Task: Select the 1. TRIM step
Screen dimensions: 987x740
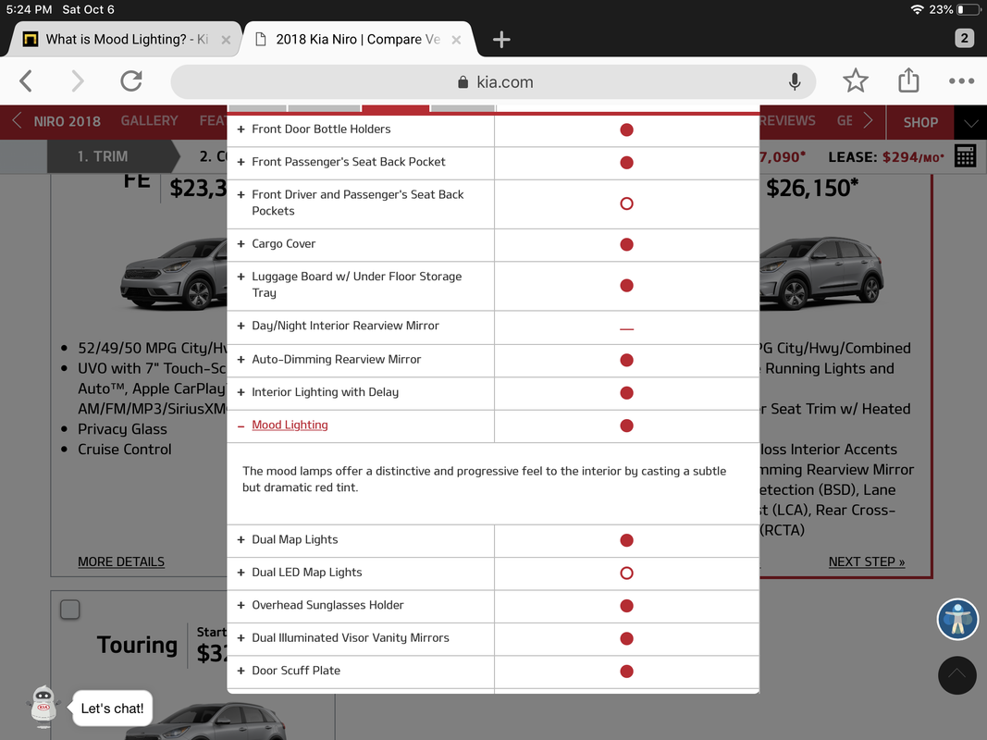Action: coord(103,156)
